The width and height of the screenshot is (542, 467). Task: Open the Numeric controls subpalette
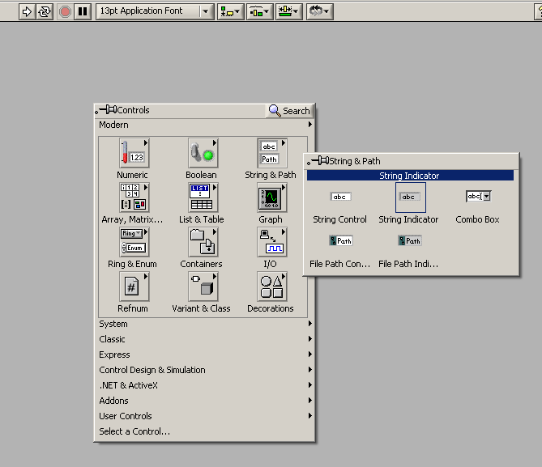(x=134, y=153)
